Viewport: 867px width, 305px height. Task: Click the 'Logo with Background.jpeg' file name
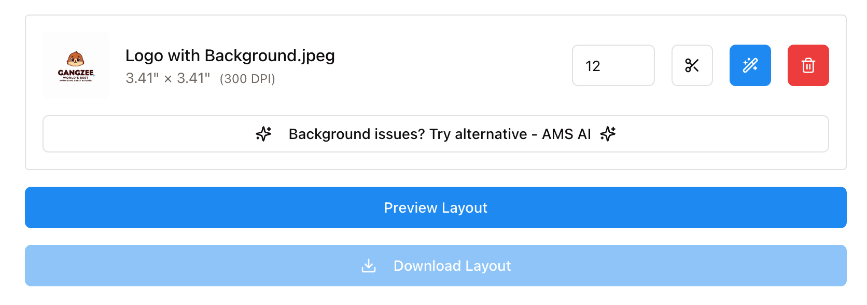[230, 56]
